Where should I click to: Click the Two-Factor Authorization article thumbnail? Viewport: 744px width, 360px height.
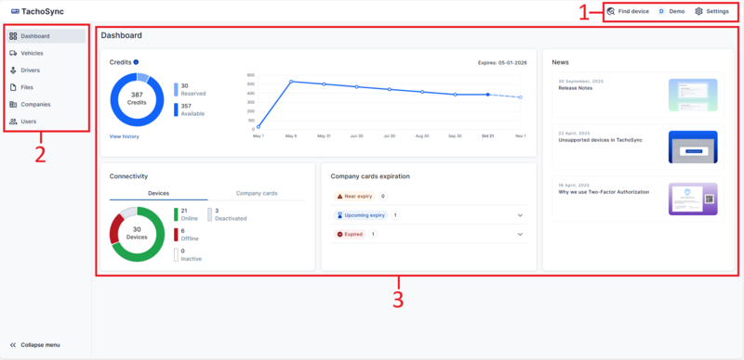point(693,199)
